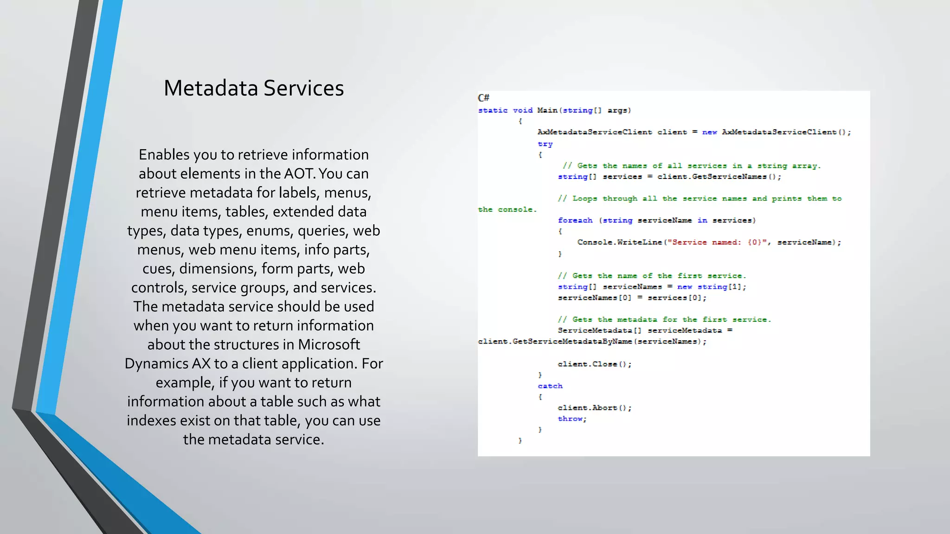Screen dimensions: 950x534
Task: Click the paragraph line 'Enables you to retrieve information'
Action: point(254,154)
